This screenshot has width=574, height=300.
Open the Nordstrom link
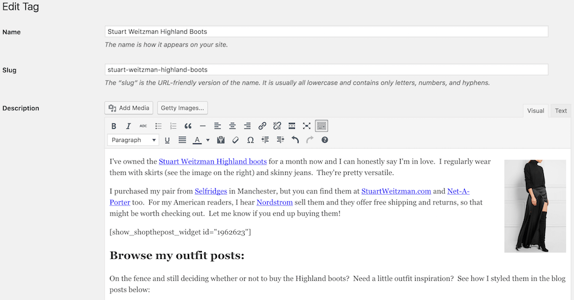pos(274,202)
